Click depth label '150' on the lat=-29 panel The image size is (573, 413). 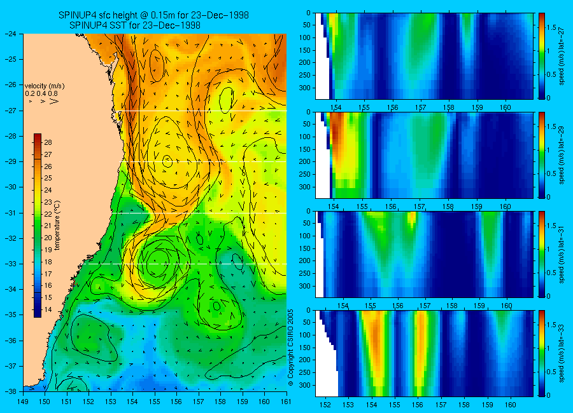304,149
